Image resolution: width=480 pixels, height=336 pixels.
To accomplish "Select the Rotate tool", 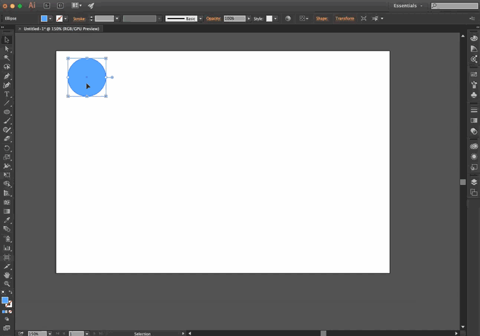I will click(x=7, y=148).
